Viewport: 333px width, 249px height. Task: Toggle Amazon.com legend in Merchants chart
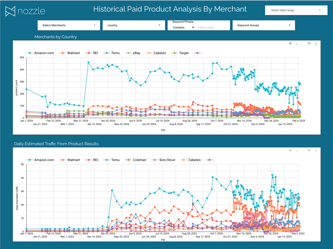click(x=40, y=53)
